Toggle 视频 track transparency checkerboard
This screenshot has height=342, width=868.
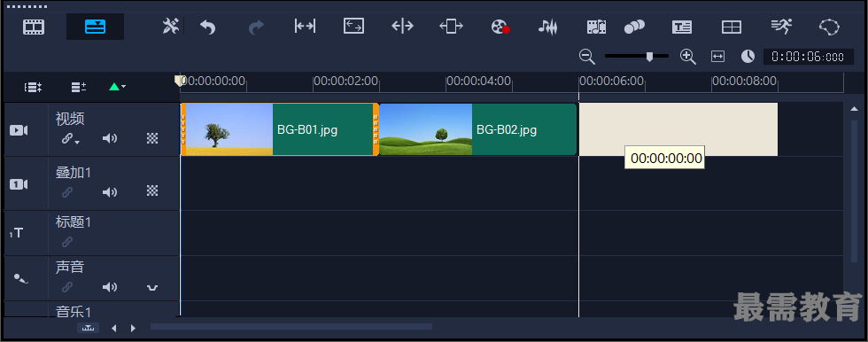click(152, 138)
